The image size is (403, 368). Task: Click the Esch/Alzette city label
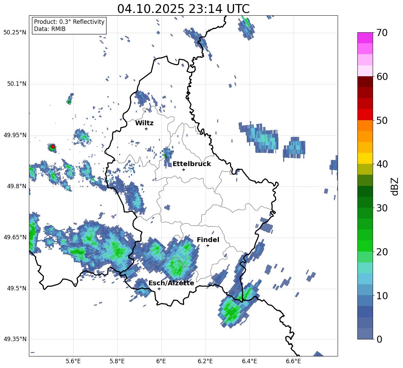pyautogui.click(x=172, y=283)
